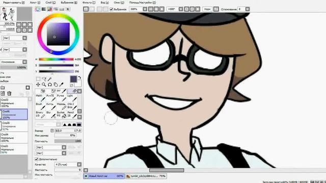
Task: Click zoom out button in canvas toolbar
Action: click(151, 9)
